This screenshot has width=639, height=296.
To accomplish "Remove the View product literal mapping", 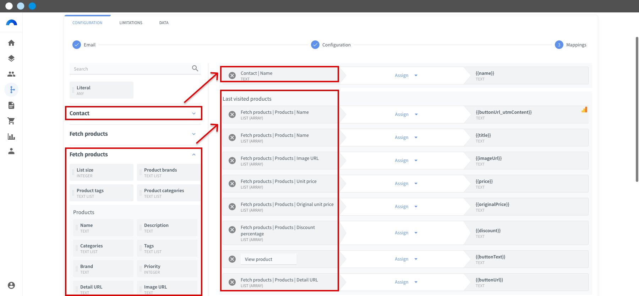I will 232,259.
